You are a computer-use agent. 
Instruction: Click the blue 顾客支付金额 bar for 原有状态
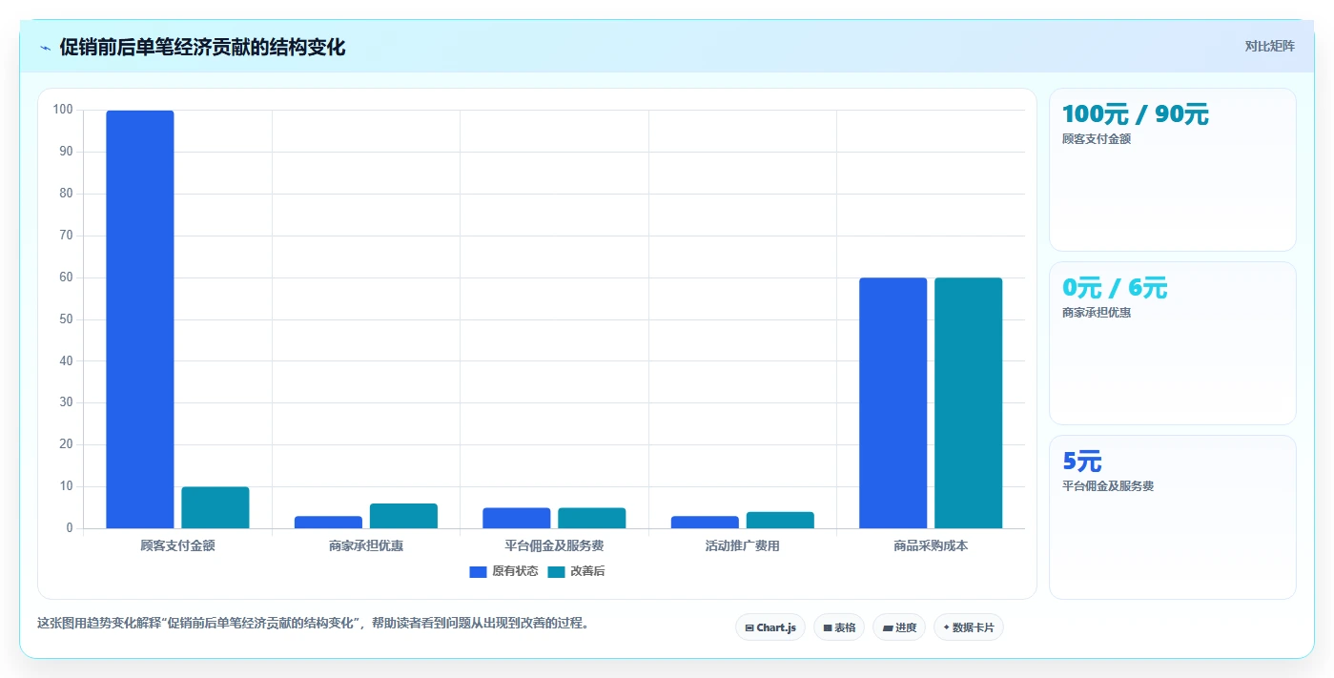click(140, 319)
